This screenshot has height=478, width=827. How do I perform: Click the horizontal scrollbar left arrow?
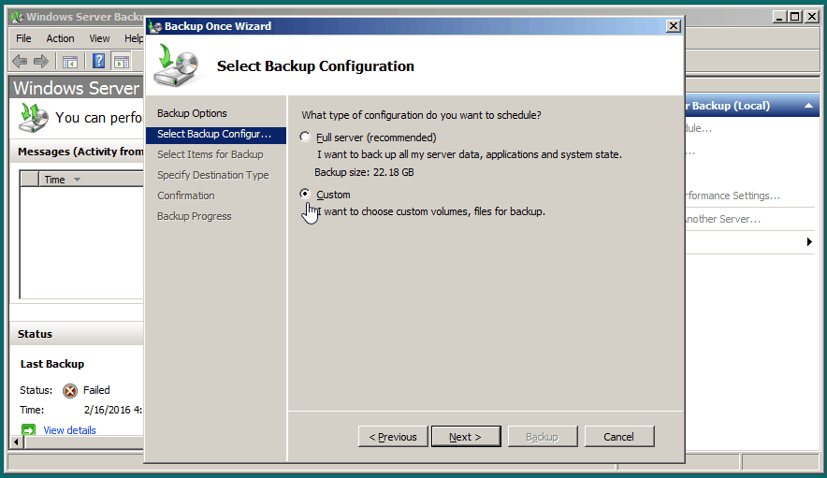[x=16, y=442]
